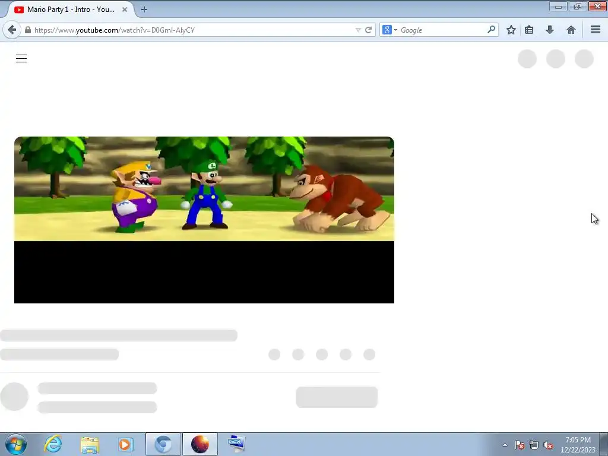
Task: Launch Internet Explorer from the taskbar
Action: click(x=53, y=444)
